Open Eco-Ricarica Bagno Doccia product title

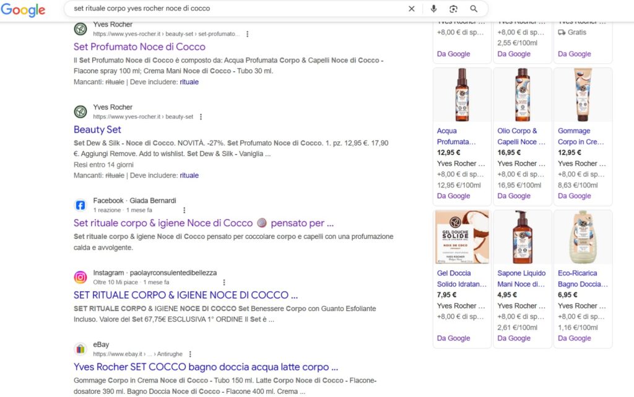tap(582, 278)
